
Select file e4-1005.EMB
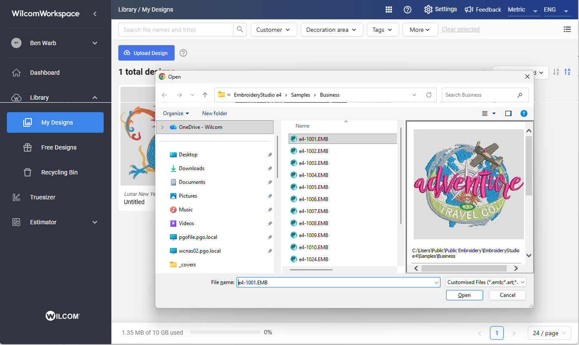tap(314, 187)
